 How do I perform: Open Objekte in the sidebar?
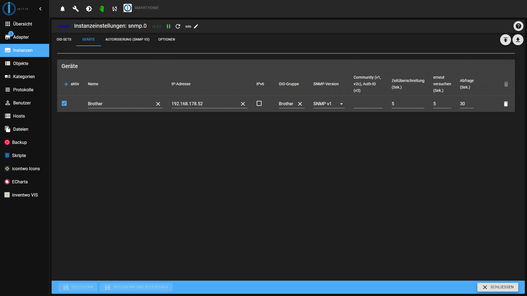tap(21, 63)
